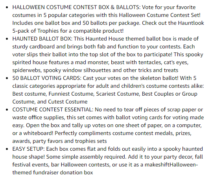Image resolution: width=212 pixels, height=183 pixels.
Task: Click the 'EASY SETUP' heading text
Action: point(28,149)
